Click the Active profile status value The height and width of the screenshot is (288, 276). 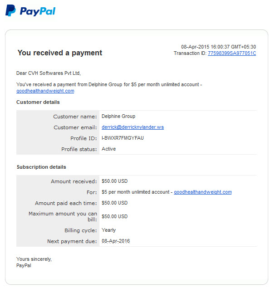(x=108, y=149)
